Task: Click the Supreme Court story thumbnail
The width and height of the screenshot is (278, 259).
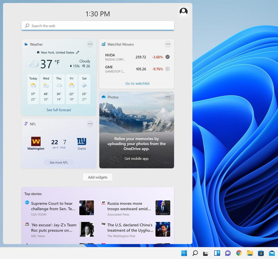Action: click(x=87, y=208)
